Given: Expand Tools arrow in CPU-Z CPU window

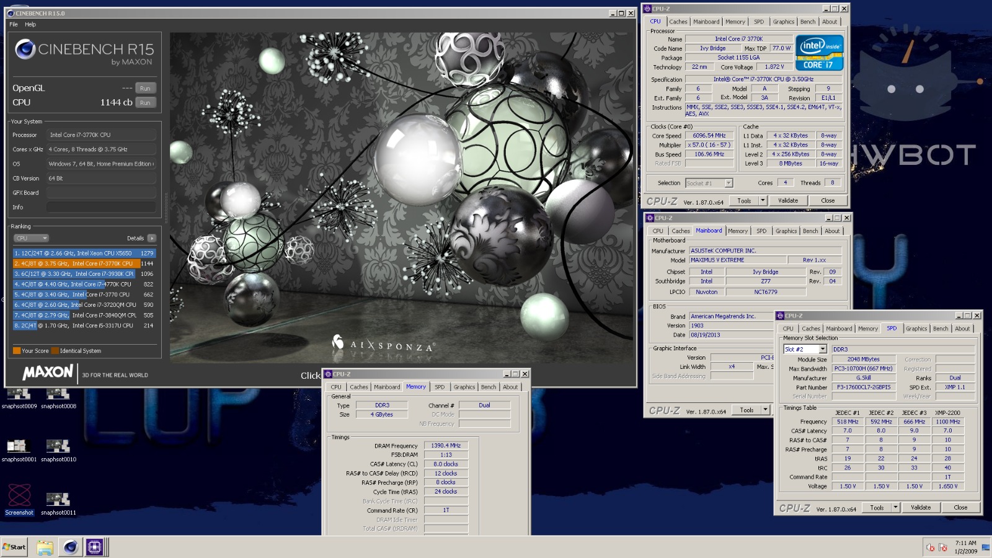Looking at the screenshot, I should pyautogui.click(x=763, y=200).
